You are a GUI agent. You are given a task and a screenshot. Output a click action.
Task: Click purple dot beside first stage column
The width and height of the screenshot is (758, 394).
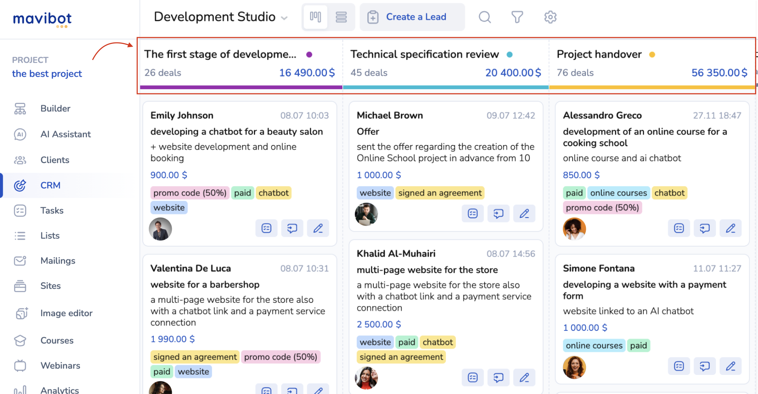[309, 54]
